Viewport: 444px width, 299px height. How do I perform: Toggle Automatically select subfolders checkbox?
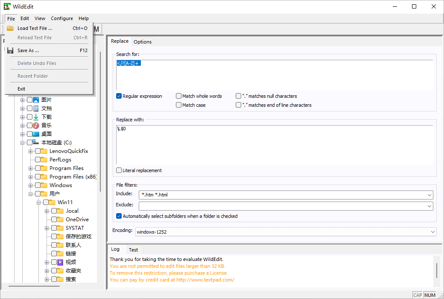(x=119, y=216)
